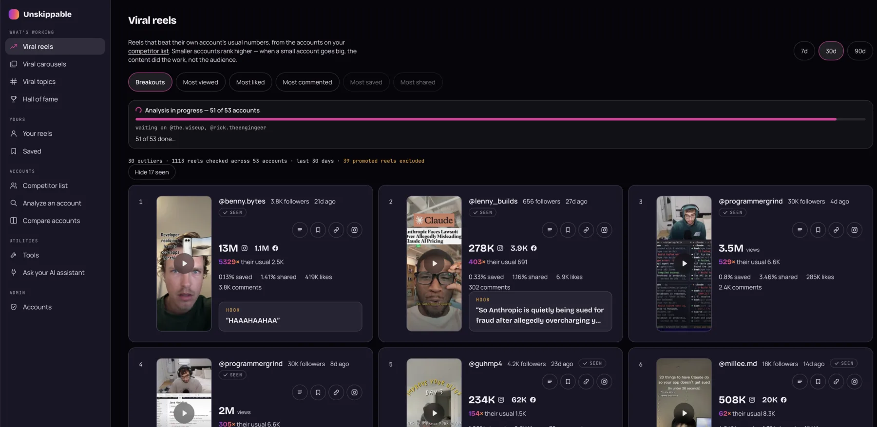Viewport: 877px width, 427px height.
Task: Instagram icon on 3.5M views @programmergrind card
Action: [x=855, y=230]
